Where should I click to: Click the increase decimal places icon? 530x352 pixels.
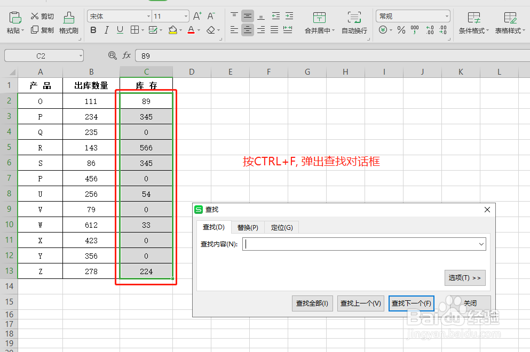(x=430, y=30)
